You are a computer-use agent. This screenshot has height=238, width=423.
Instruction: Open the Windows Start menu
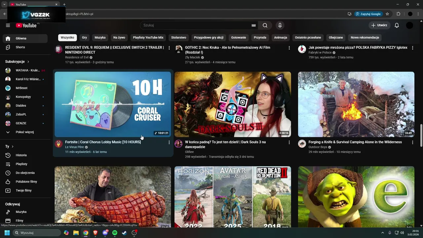(7, 233)
